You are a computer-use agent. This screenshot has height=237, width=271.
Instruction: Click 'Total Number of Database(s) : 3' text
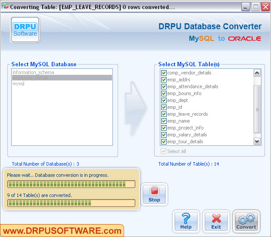[46, 164]
